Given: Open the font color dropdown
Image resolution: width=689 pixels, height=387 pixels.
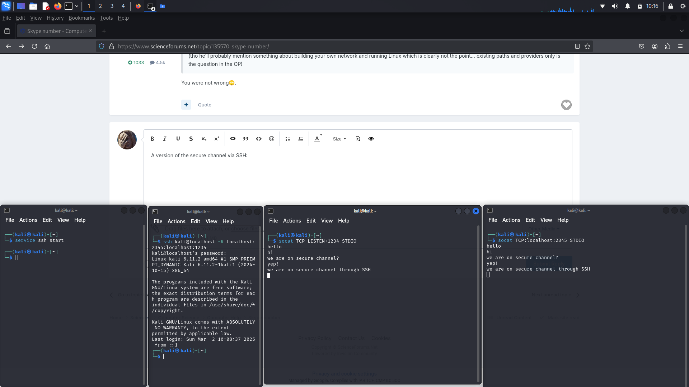Looking at the screenshot, I should click(318, 139).
